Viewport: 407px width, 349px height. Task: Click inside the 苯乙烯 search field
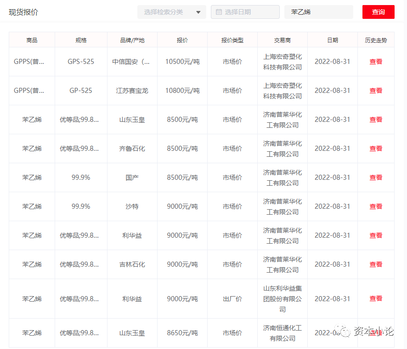click(x=318, y=11)
